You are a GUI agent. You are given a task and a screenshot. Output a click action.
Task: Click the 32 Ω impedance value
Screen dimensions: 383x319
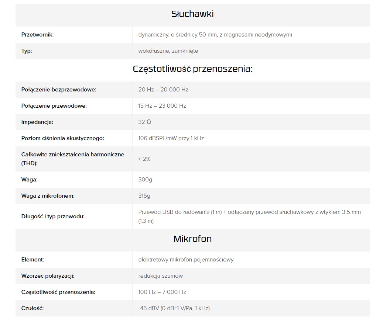pyautogui.click(x=144, y=122)
